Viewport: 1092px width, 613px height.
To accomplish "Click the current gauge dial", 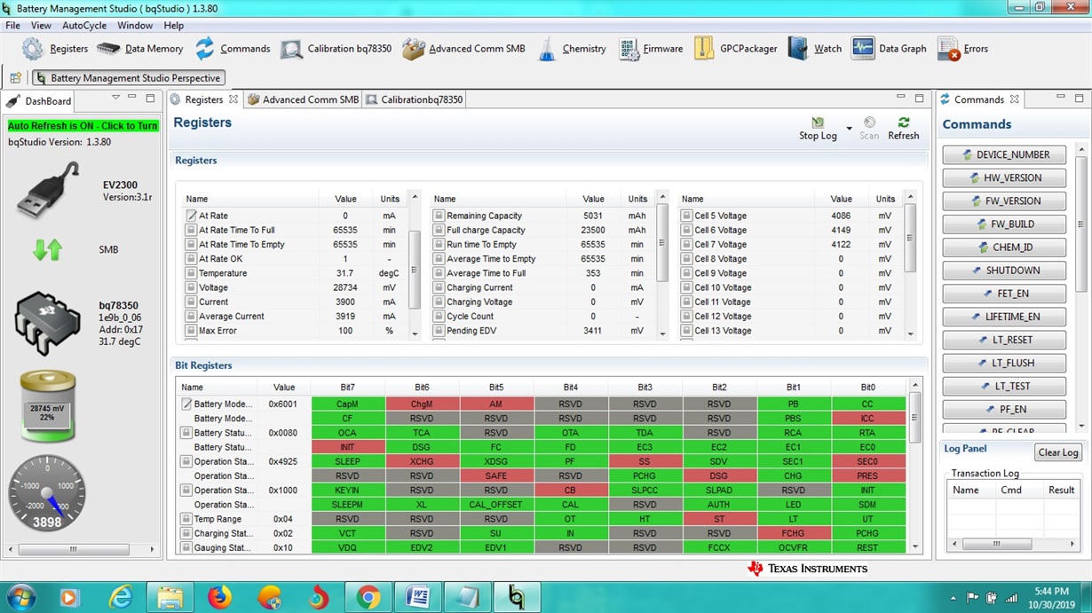I will tap(47, 493).
